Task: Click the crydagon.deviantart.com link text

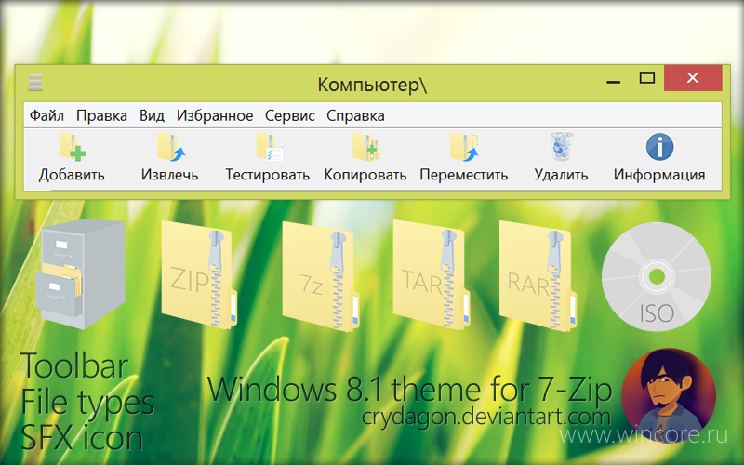Action: (x=485, y=417)
